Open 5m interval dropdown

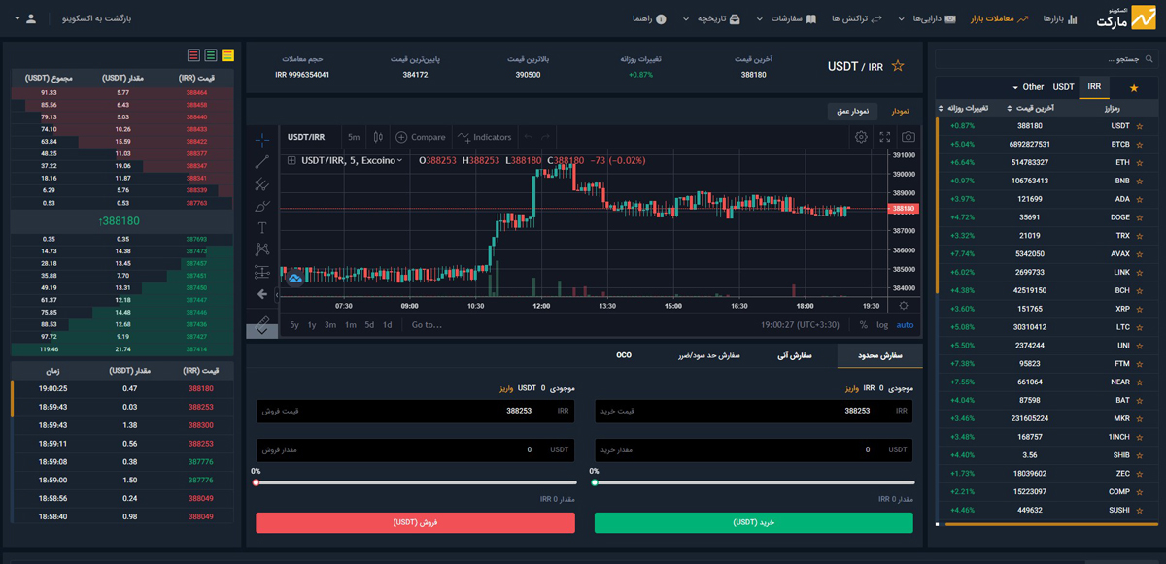click(354, 137)
